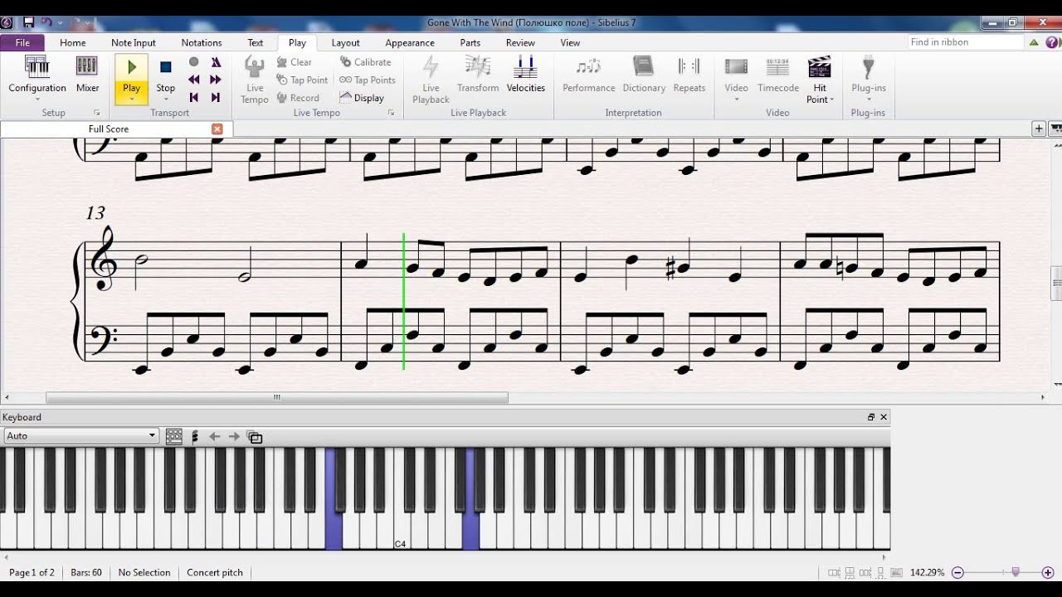Viewport: 1062px width, 597px height.
Task: Click the Rewind double-arrow icon
Action: [193, 80]
